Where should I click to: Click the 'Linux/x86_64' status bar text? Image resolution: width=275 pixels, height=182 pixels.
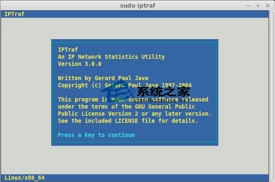click(x=25, y=177)
